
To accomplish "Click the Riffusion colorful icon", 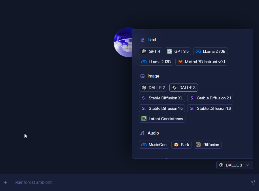I will 199,145.
